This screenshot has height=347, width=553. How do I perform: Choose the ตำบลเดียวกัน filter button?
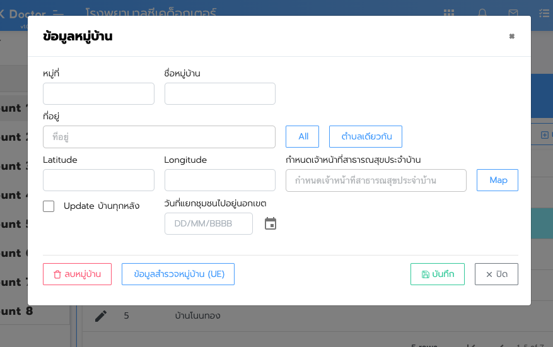[x=366, y=137]
